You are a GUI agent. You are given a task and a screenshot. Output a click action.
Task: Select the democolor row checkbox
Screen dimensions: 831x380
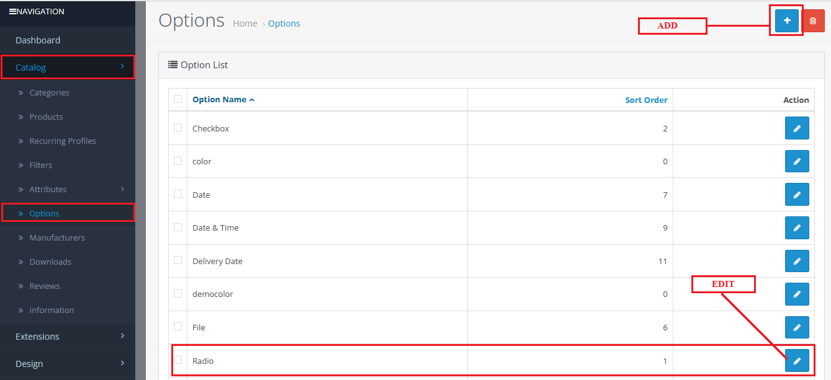click(x=178, y=293)
